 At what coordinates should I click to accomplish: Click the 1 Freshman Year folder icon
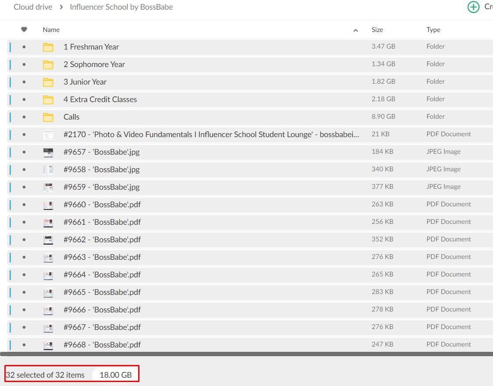[48, 47]
